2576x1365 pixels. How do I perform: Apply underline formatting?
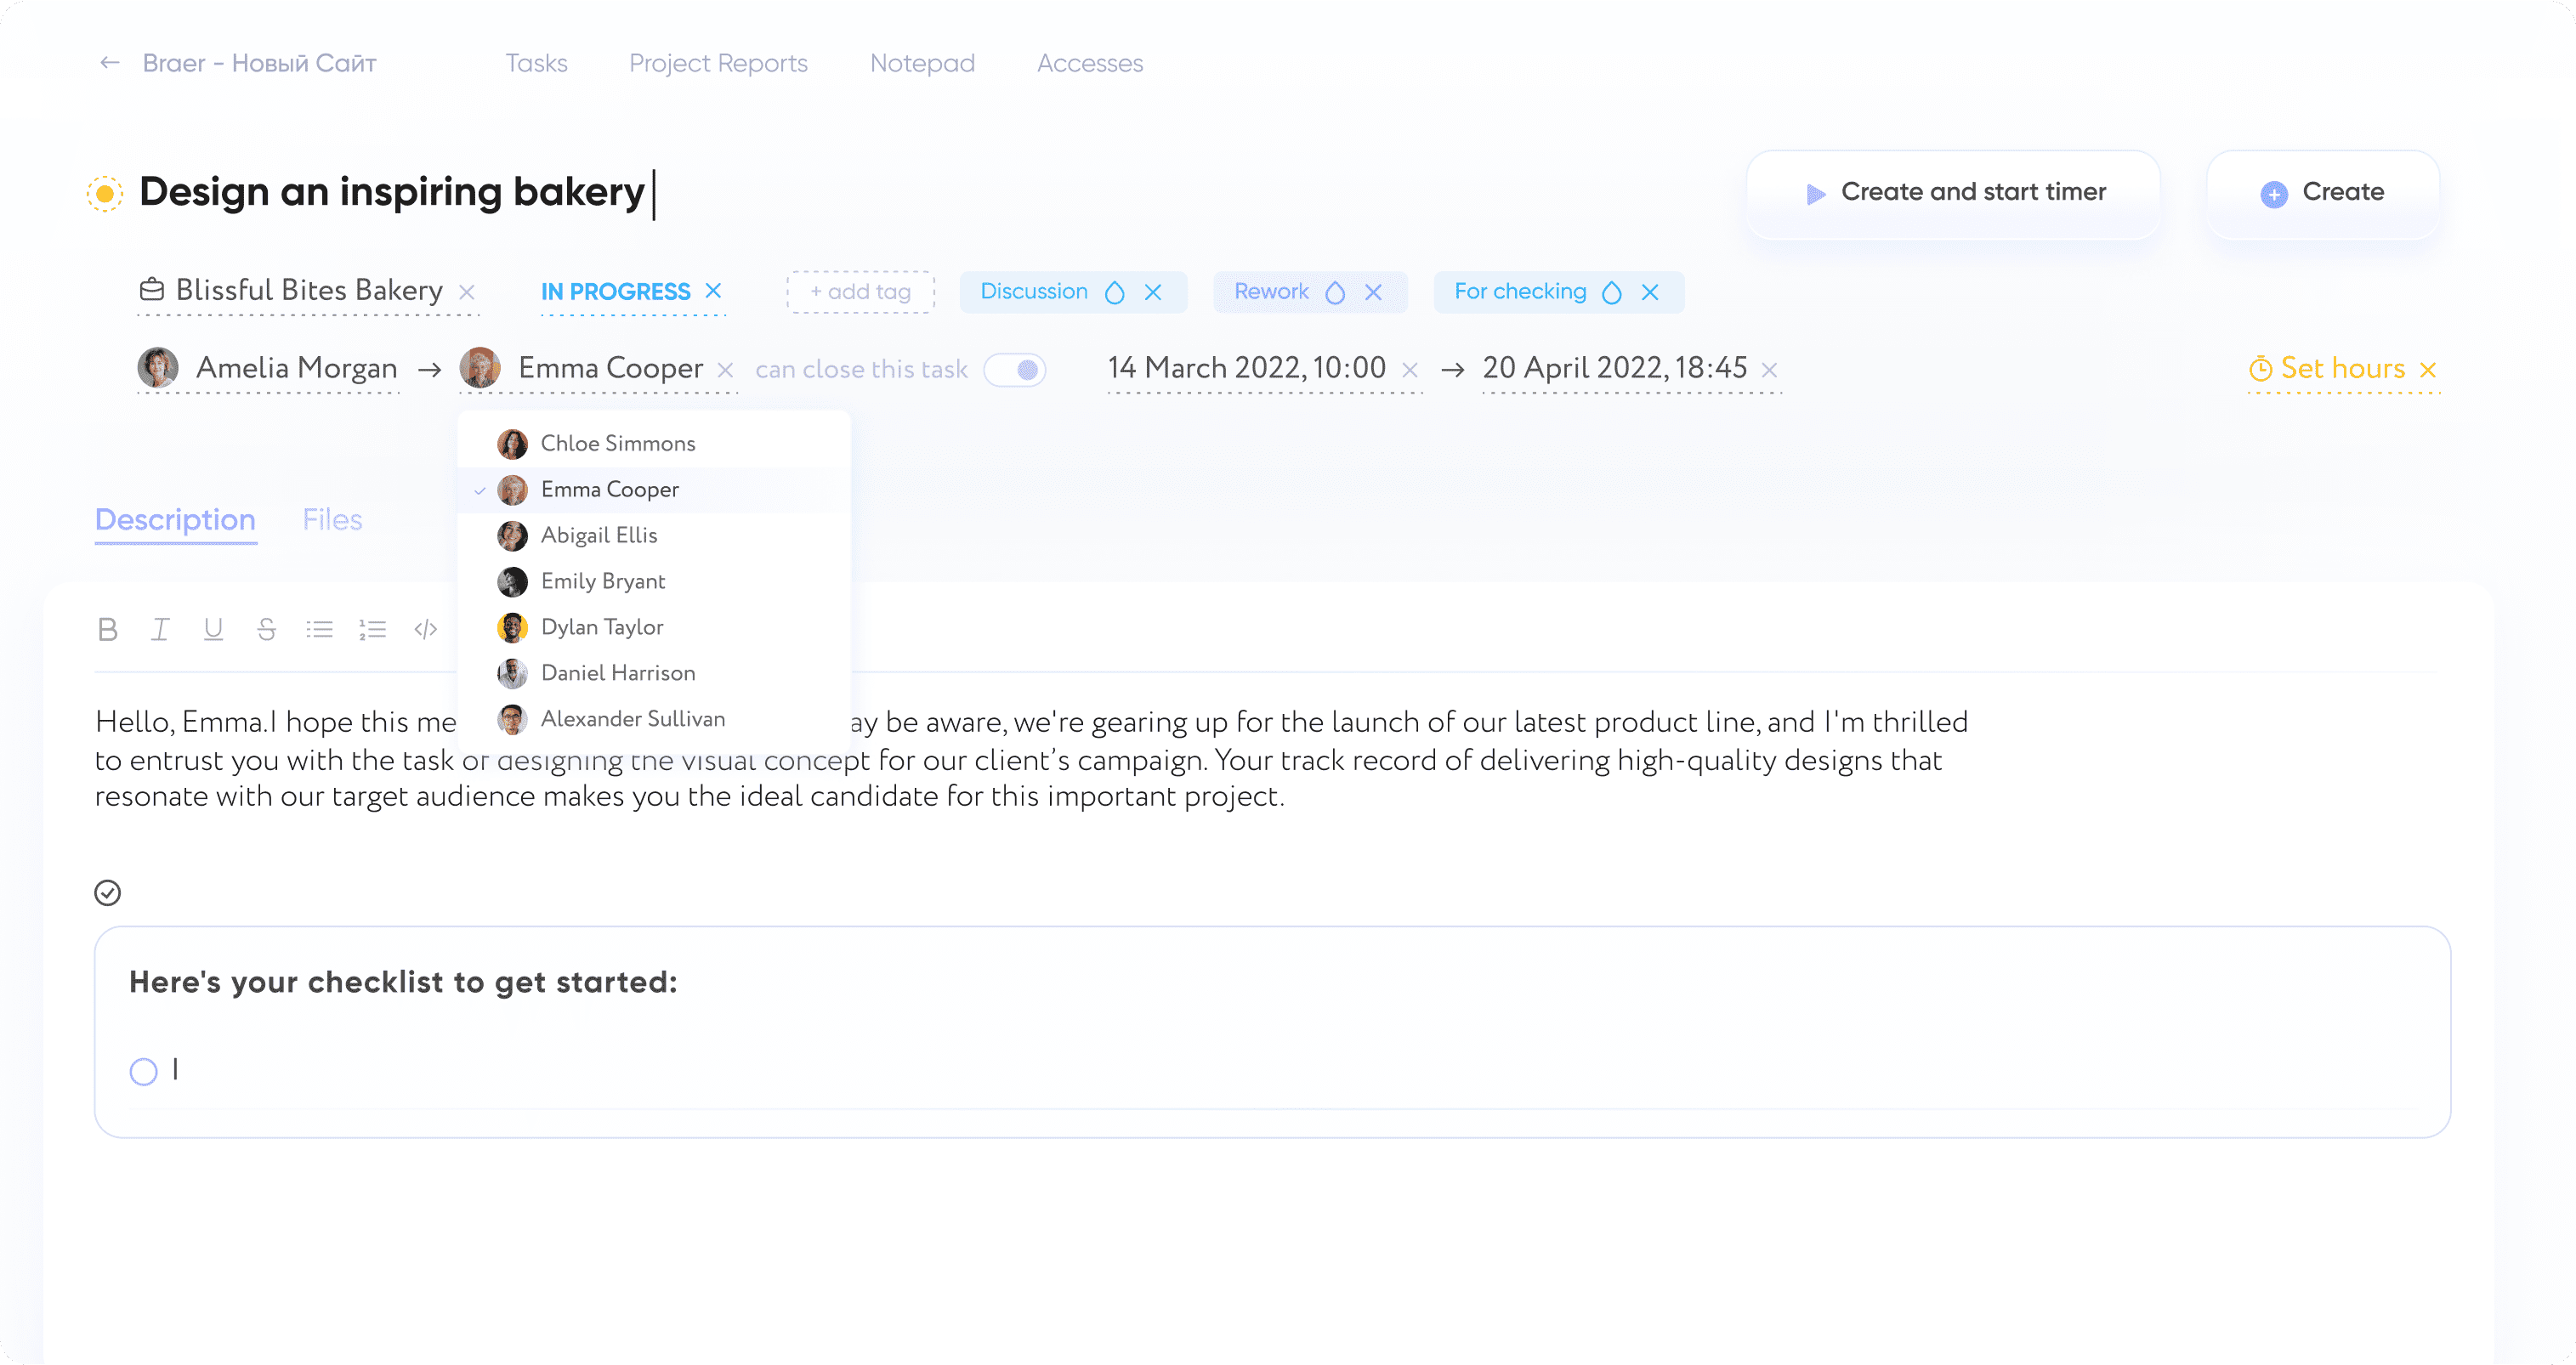(213, 629)
